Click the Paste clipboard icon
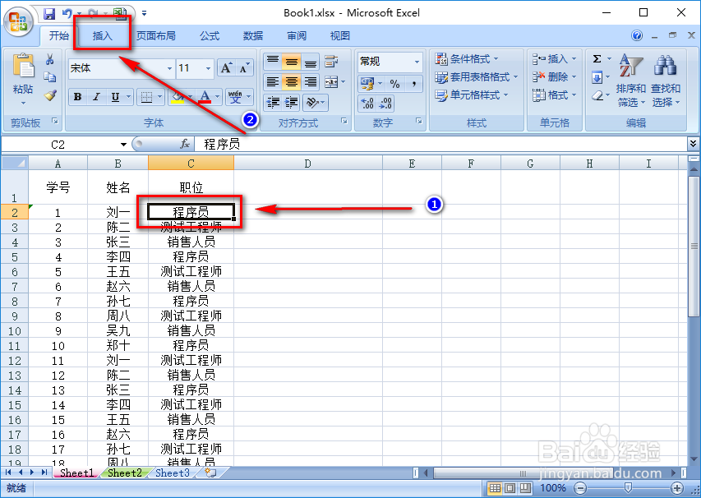The width and height of the screenshot is (701, 498). [23, 67]
